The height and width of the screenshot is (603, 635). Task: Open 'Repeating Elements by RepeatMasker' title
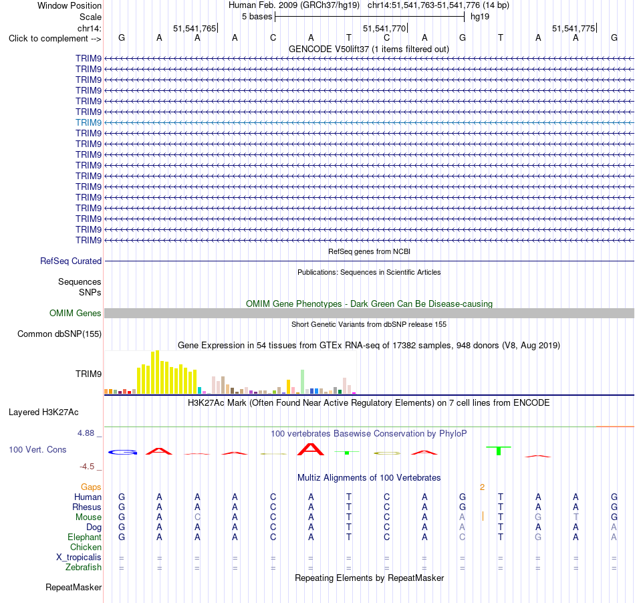pyautogui.click(x=369, y=578)
